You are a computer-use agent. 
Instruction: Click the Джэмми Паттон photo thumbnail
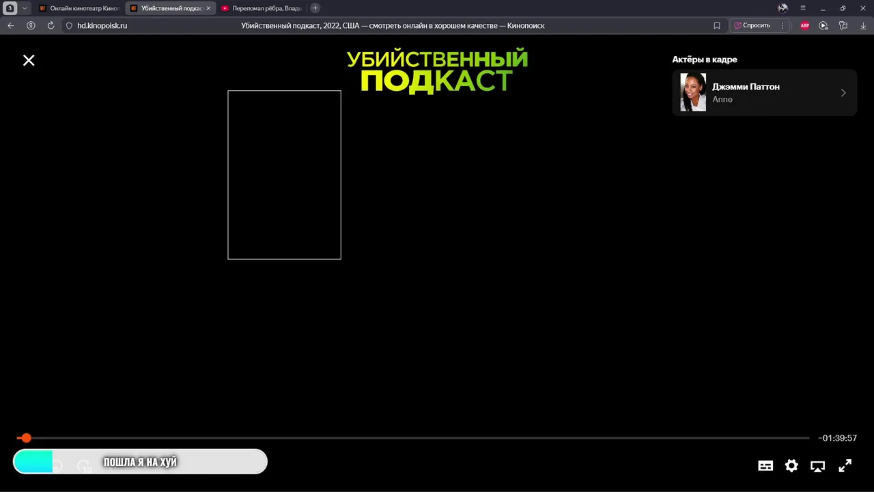tap(693, 92)
